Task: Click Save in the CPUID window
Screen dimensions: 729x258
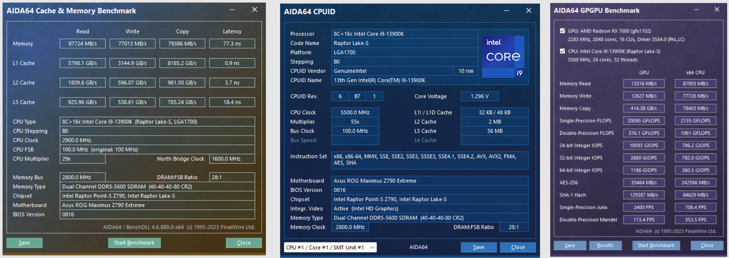Action: pos(478,247)
